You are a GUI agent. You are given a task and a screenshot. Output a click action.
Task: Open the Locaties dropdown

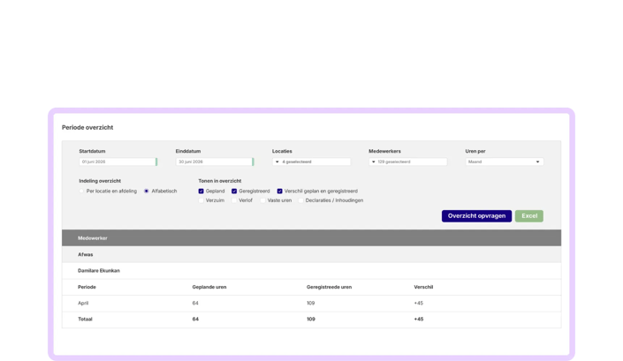[x=311, y=162]
